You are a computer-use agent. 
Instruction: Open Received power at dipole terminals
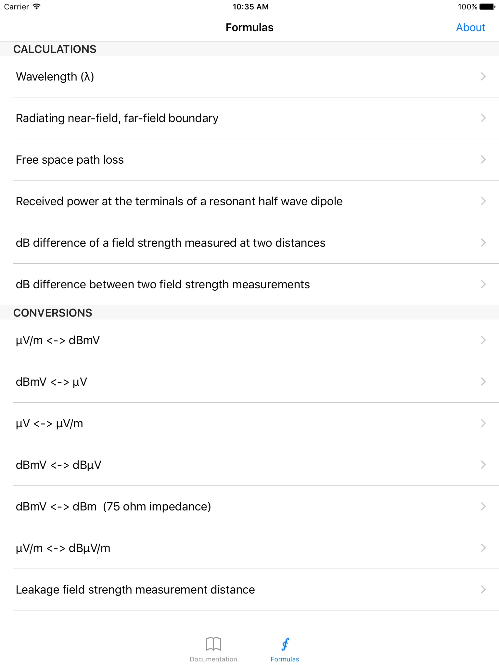tap(179, 201)
